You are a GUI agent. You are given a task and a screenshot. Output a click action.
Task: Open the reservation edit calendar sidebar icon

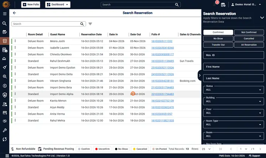click(4, 32)
